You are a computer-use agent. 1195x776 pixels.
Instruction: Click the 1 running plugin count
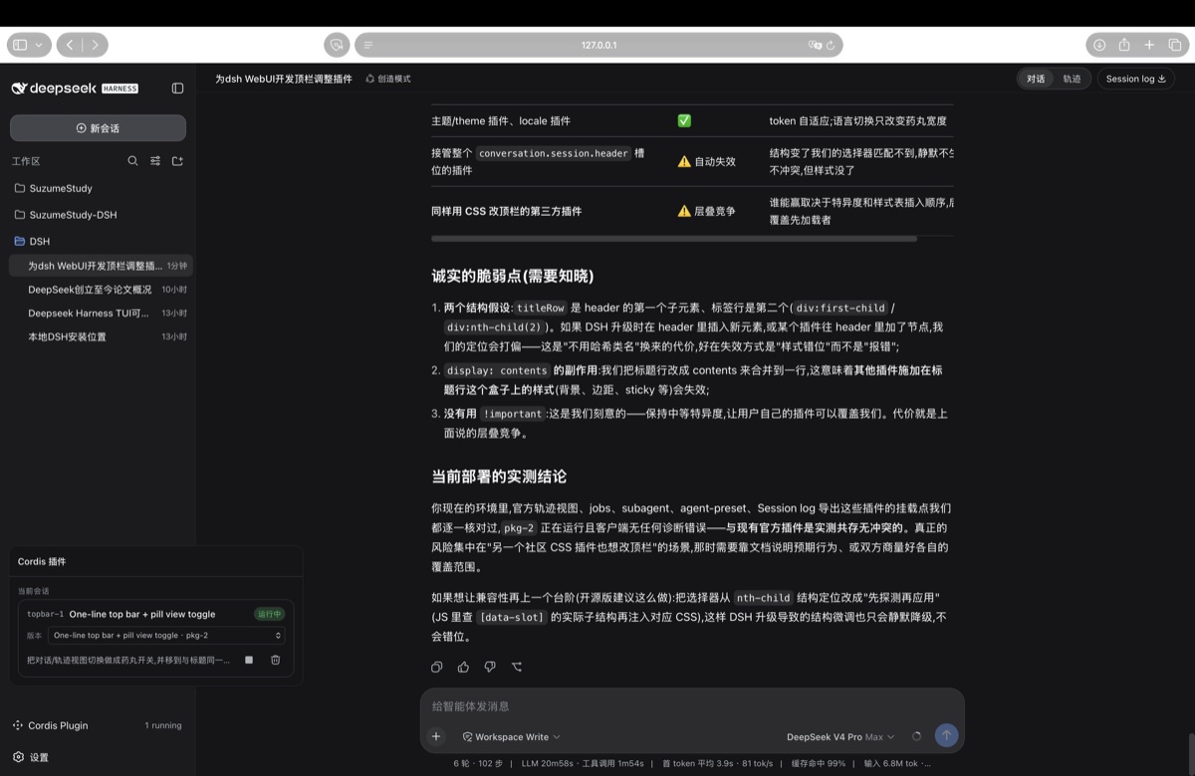tap(163, 725)
